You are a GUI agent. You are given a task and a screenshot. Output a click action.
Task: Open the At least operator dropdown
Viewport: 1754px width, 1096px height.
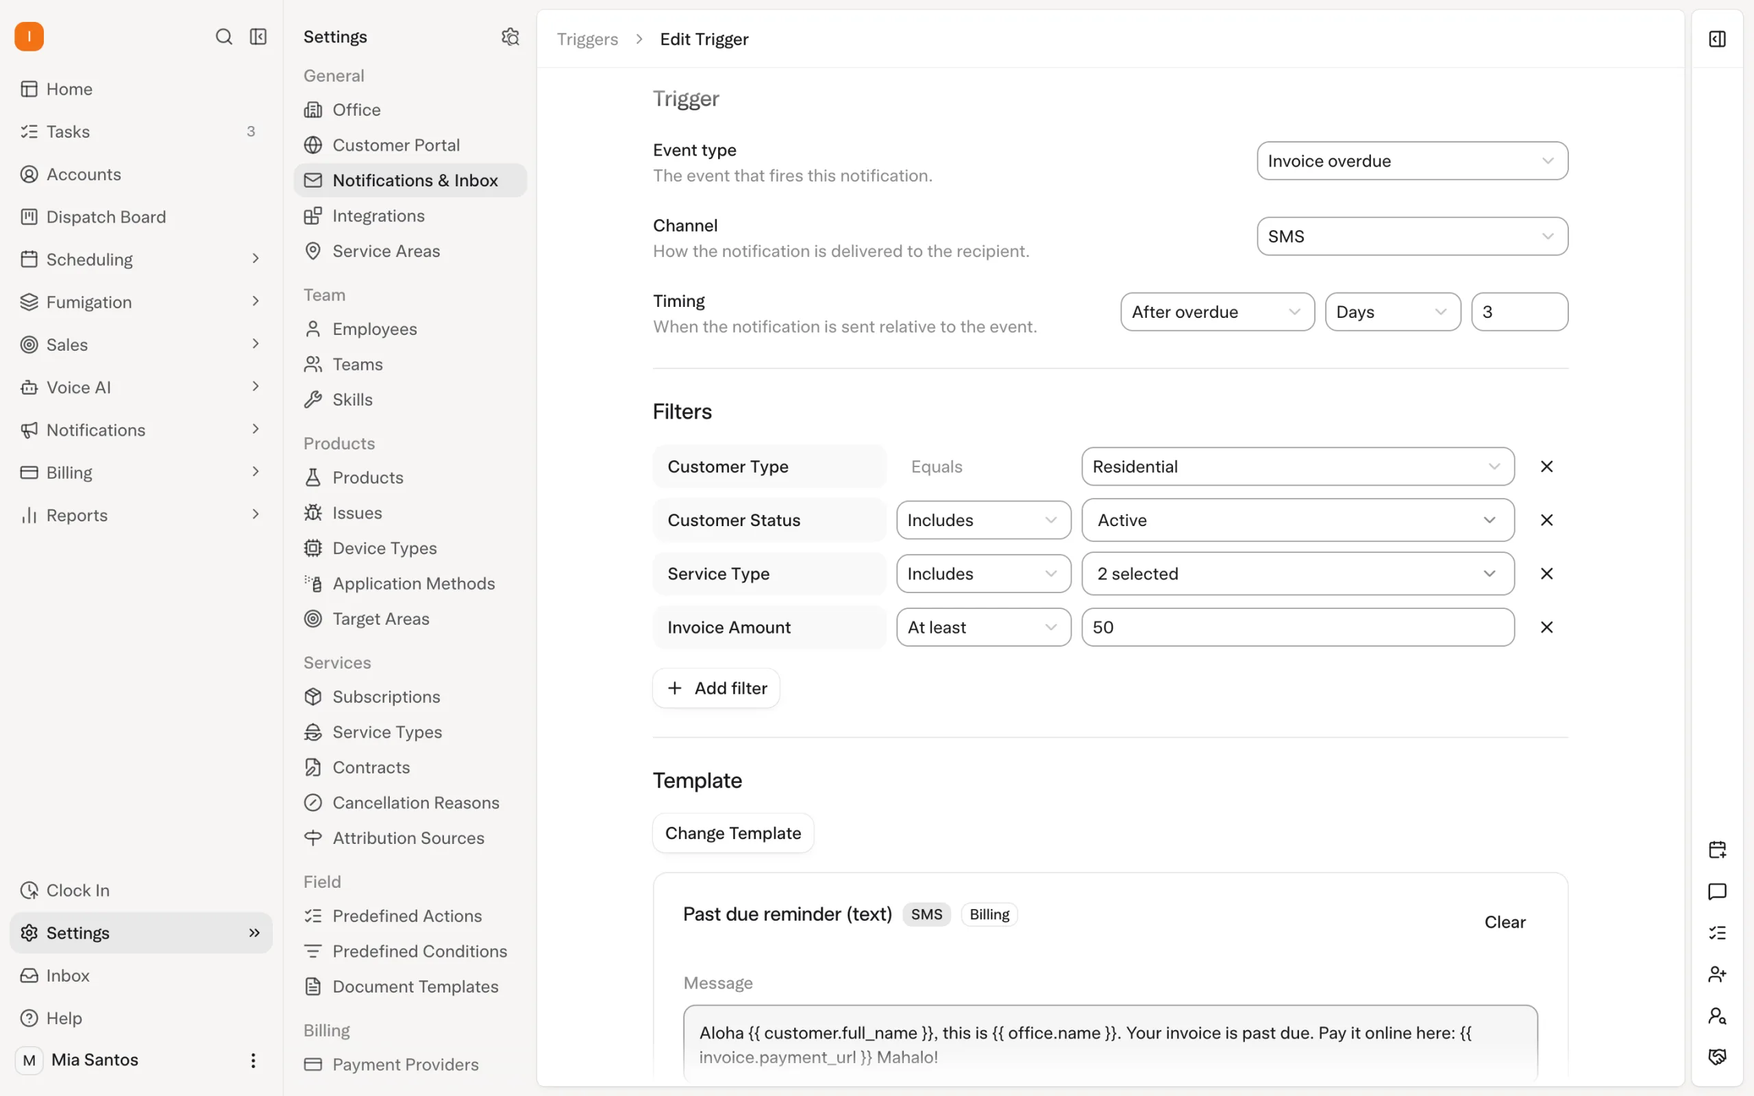click(x=984, y=627)
